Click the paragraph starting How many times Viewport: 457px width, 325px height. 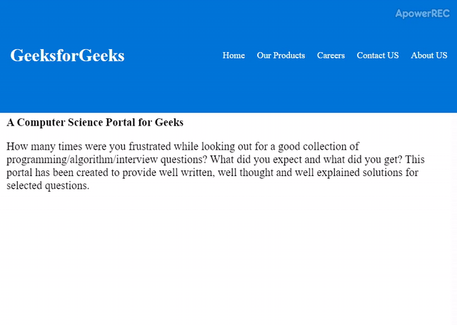(x=216, y=166)
